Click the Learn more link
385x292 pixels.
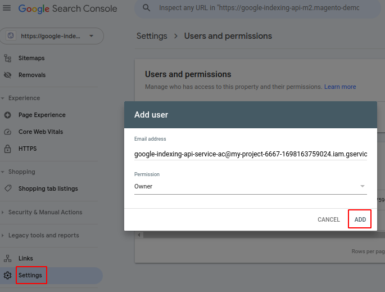click(340, 87)
